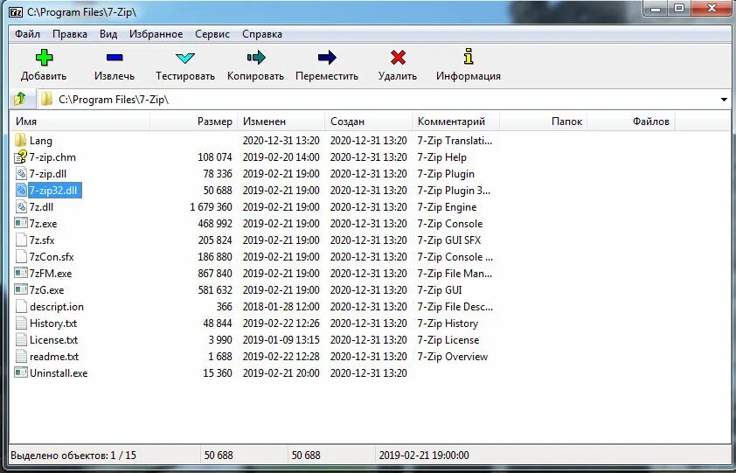
Task: Select the file name History.txt
Action: point(53,323)
